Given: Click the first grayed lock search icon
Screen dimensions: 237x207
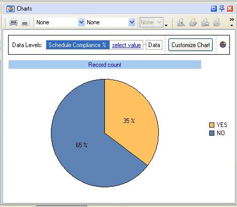Looking at the screenshot, I should point(181,22).
